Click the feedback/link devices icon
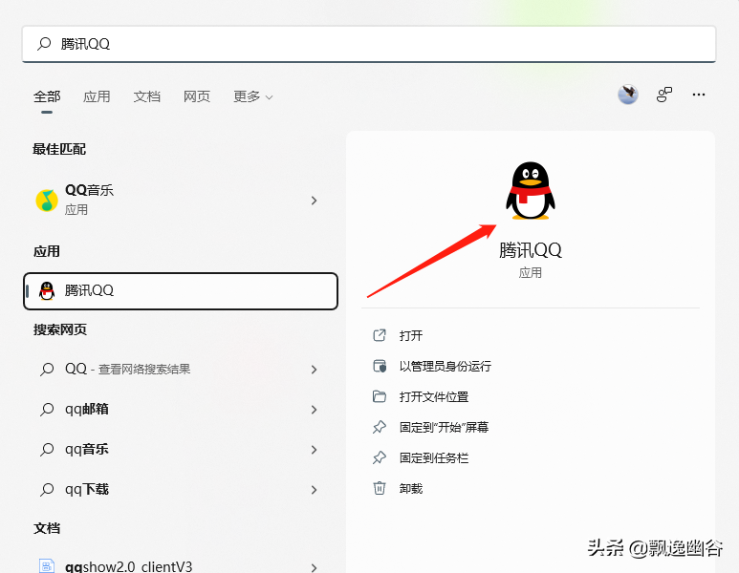739x573 pixels. [x=664, y=95]
